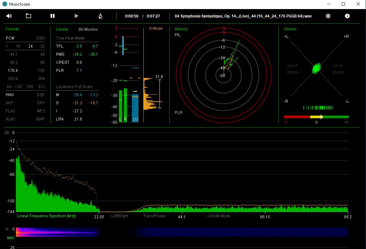Pause playback with the pause button

coord(53,16)
